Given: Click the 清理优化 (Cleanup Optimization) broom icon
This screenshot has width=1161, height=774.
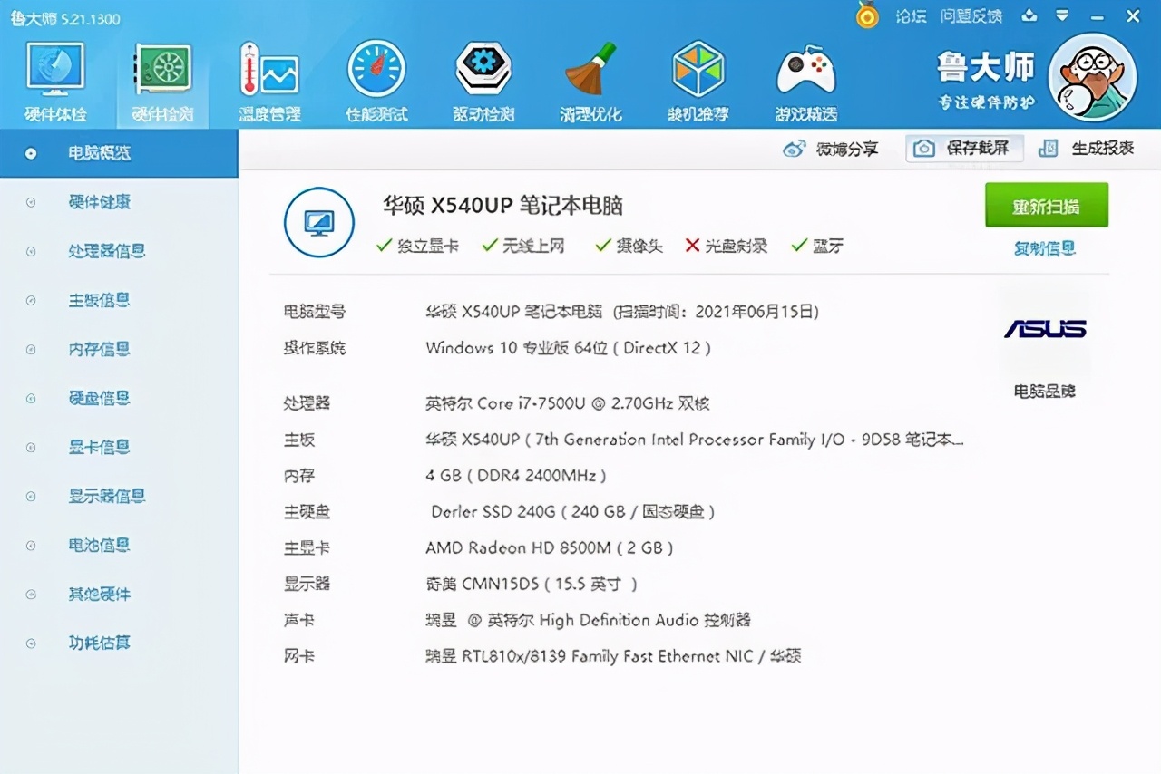Looking at the screenshot, I should (590, 77).
